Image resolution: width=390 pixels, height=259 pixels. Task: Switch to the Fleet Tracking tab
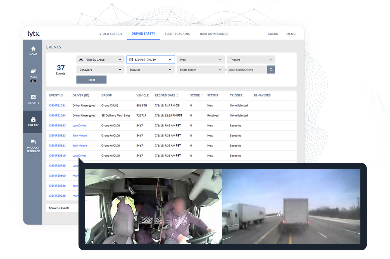point(177,34)
